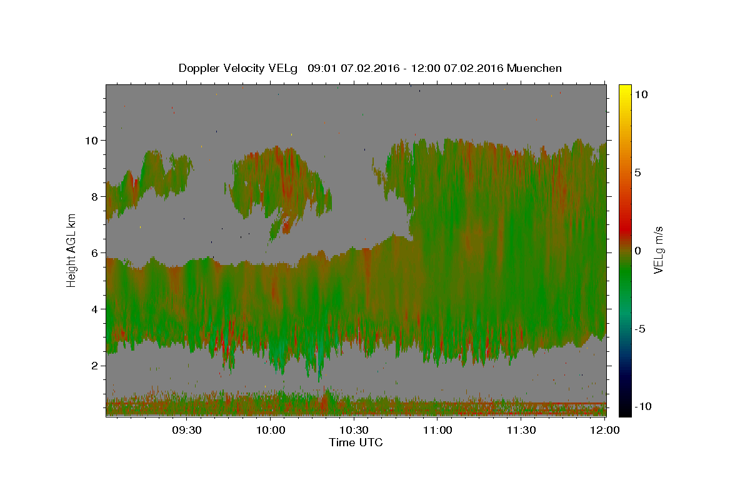The height and width of the screenshot is (500, 750).
Task: Click the 8 km height tick label
Action: coord(95,196)
